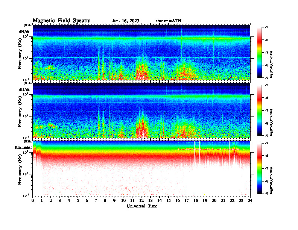298x230 pixels.
Task: Click hour '5' on Universal Time axis
Action: point(78,200)
